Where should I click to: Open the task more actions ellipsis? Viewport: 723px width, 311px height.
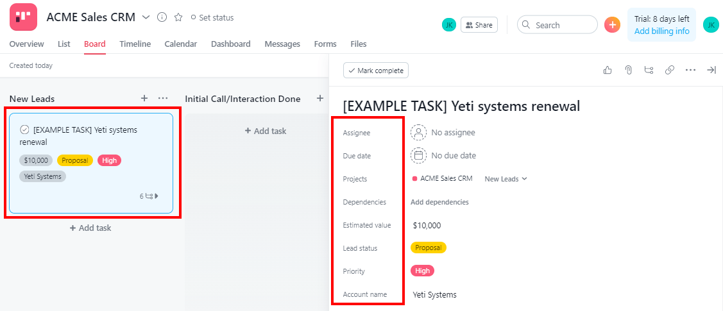point(690,70)
